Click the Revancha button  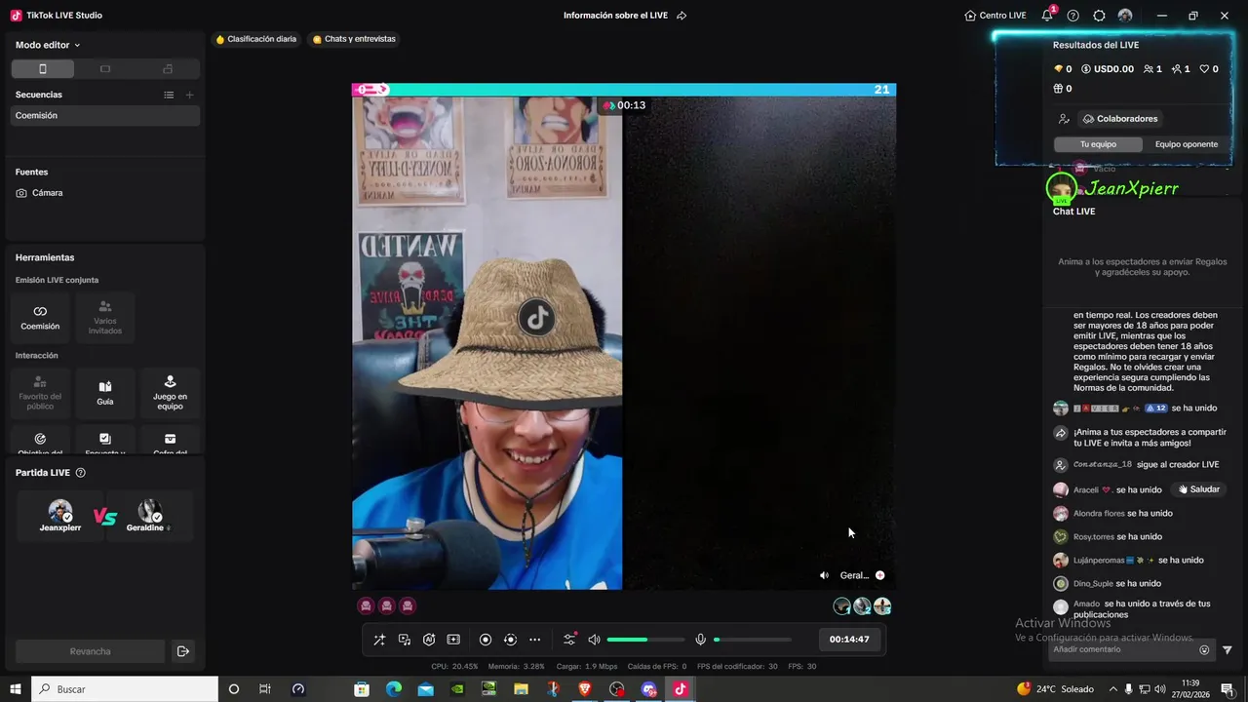(90, 651)
